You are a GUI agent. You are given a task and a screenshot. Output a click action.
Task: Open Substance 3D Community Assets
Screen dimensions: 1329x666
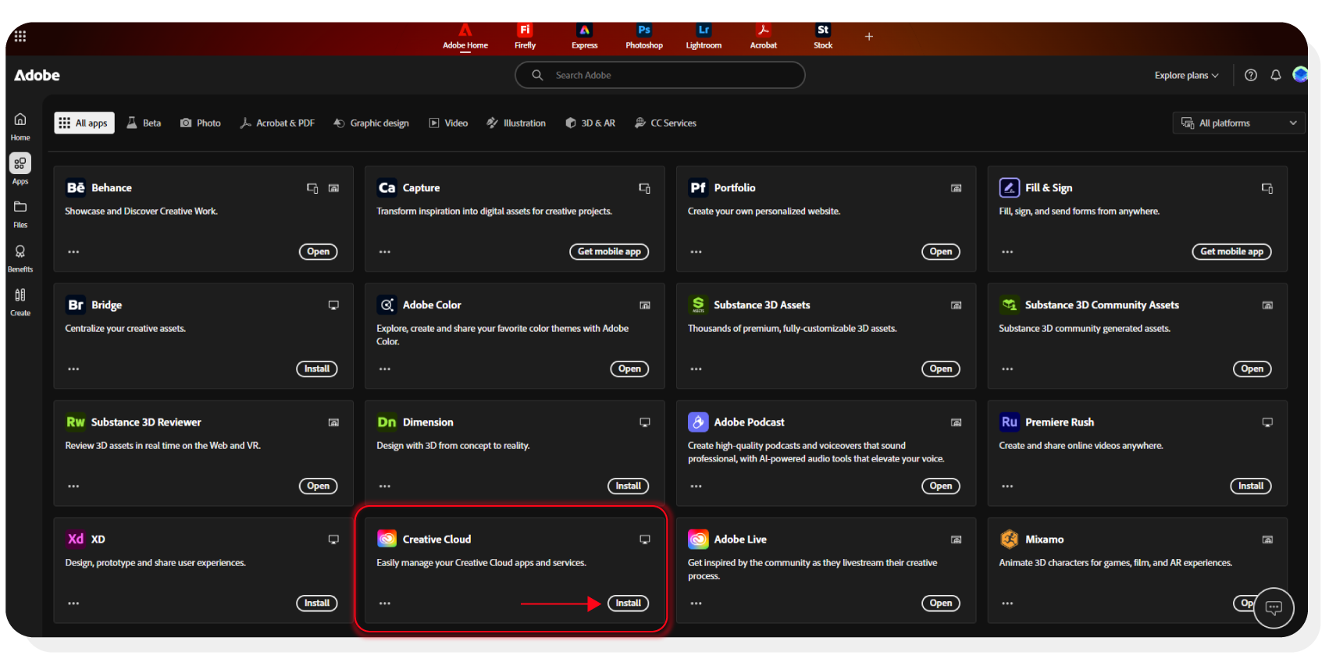(1252, 369)
